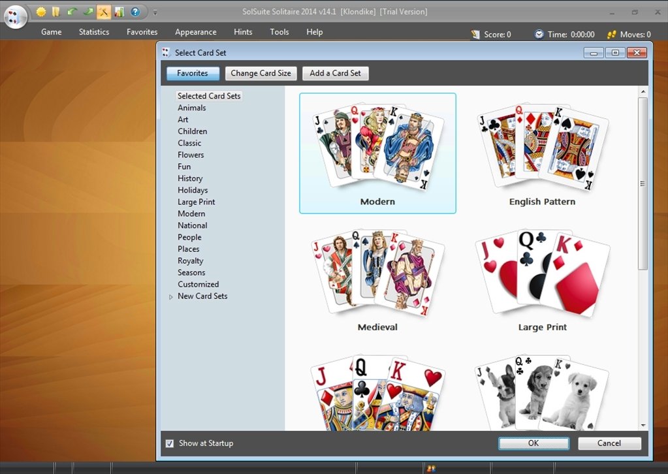This screenshot has width=668, height=474.
Task: Click the footprints icon beside Moves
Action: pyautogui.click(x=612, y=35)
